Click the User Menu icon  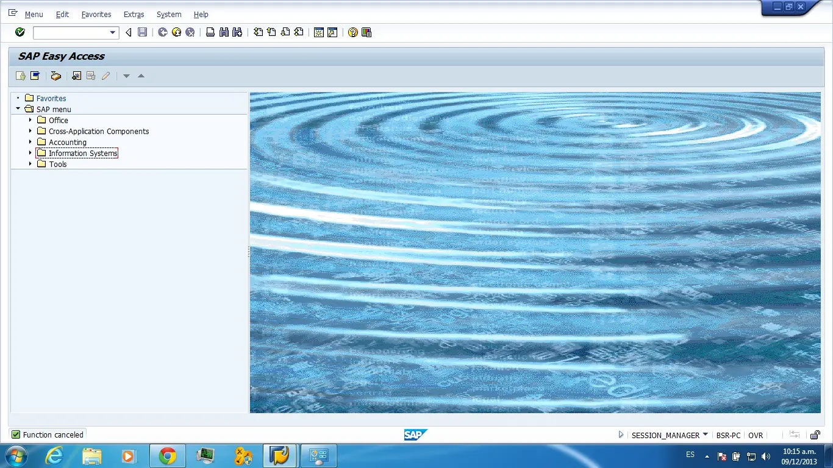point(21,76)
